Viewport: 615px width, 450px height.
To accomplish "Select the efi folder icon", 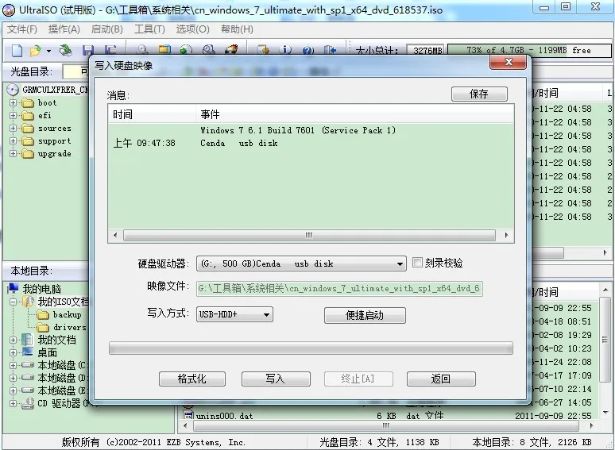I will click(x=28, y=116).
